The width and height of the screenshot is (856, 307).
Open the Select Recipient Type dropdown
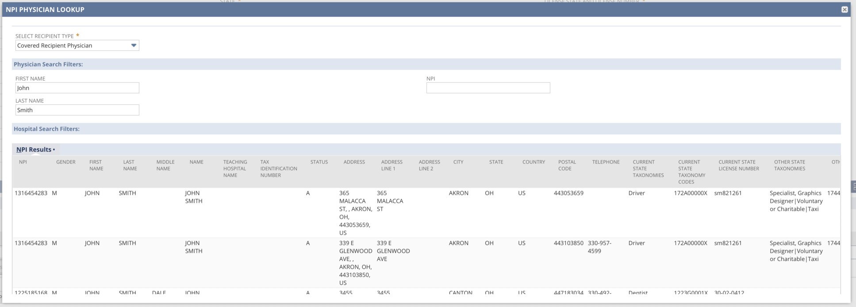tap(77, 46)
